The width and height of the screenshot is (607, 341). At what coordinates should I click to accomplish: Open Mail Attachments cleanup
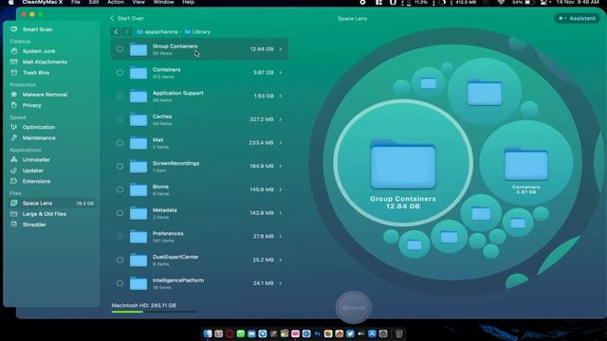point(45,62)
